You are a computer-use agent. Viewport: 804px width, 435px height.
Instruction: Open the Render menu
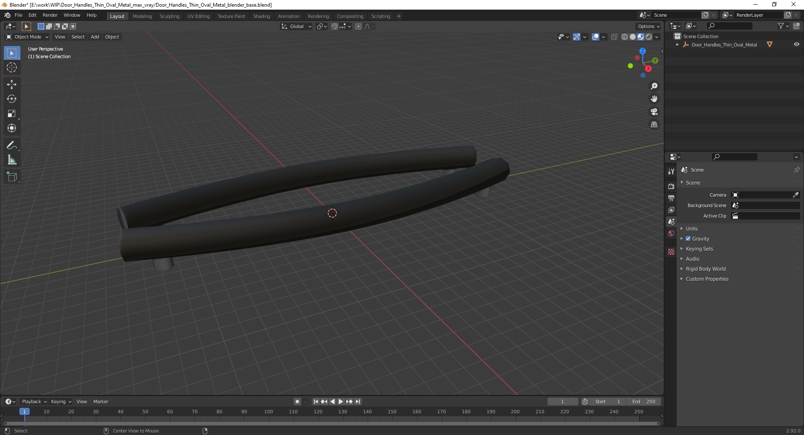pos(50,15)
